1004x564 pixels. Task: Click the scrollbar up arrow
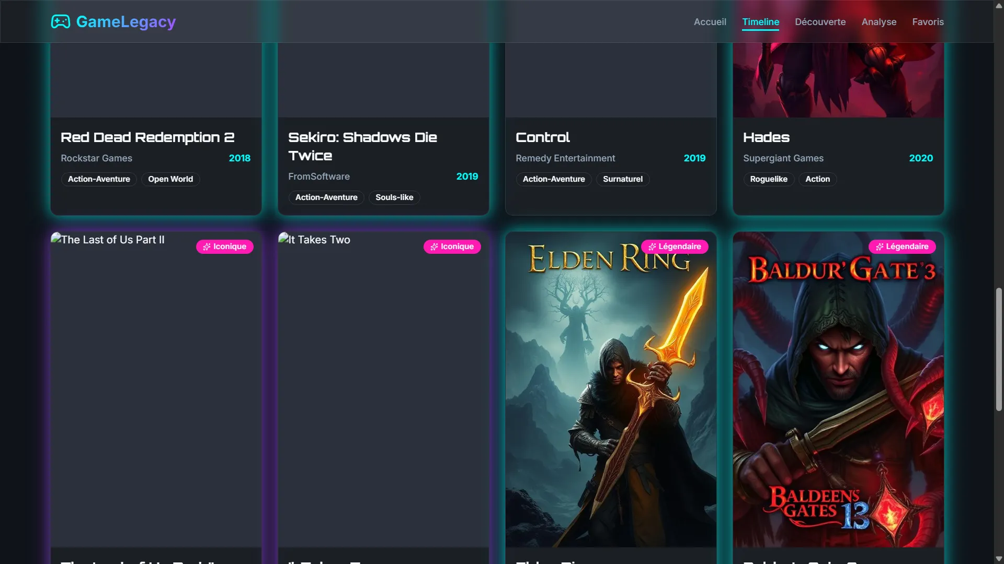(x=998, y=5)
